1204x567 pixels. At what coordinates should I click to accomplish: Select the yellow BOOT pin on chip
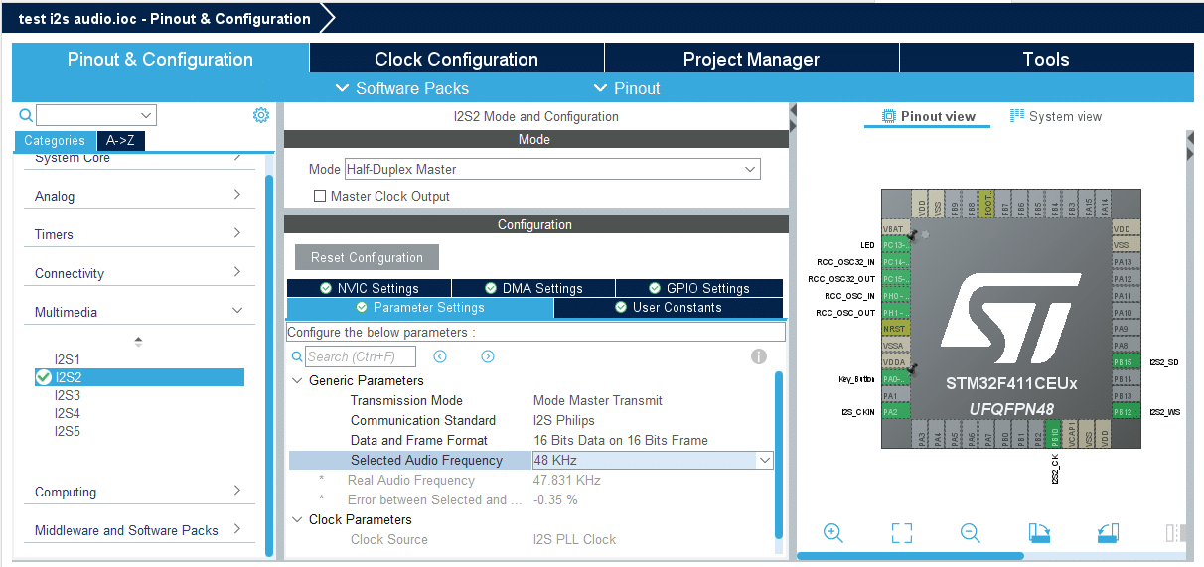986,206
